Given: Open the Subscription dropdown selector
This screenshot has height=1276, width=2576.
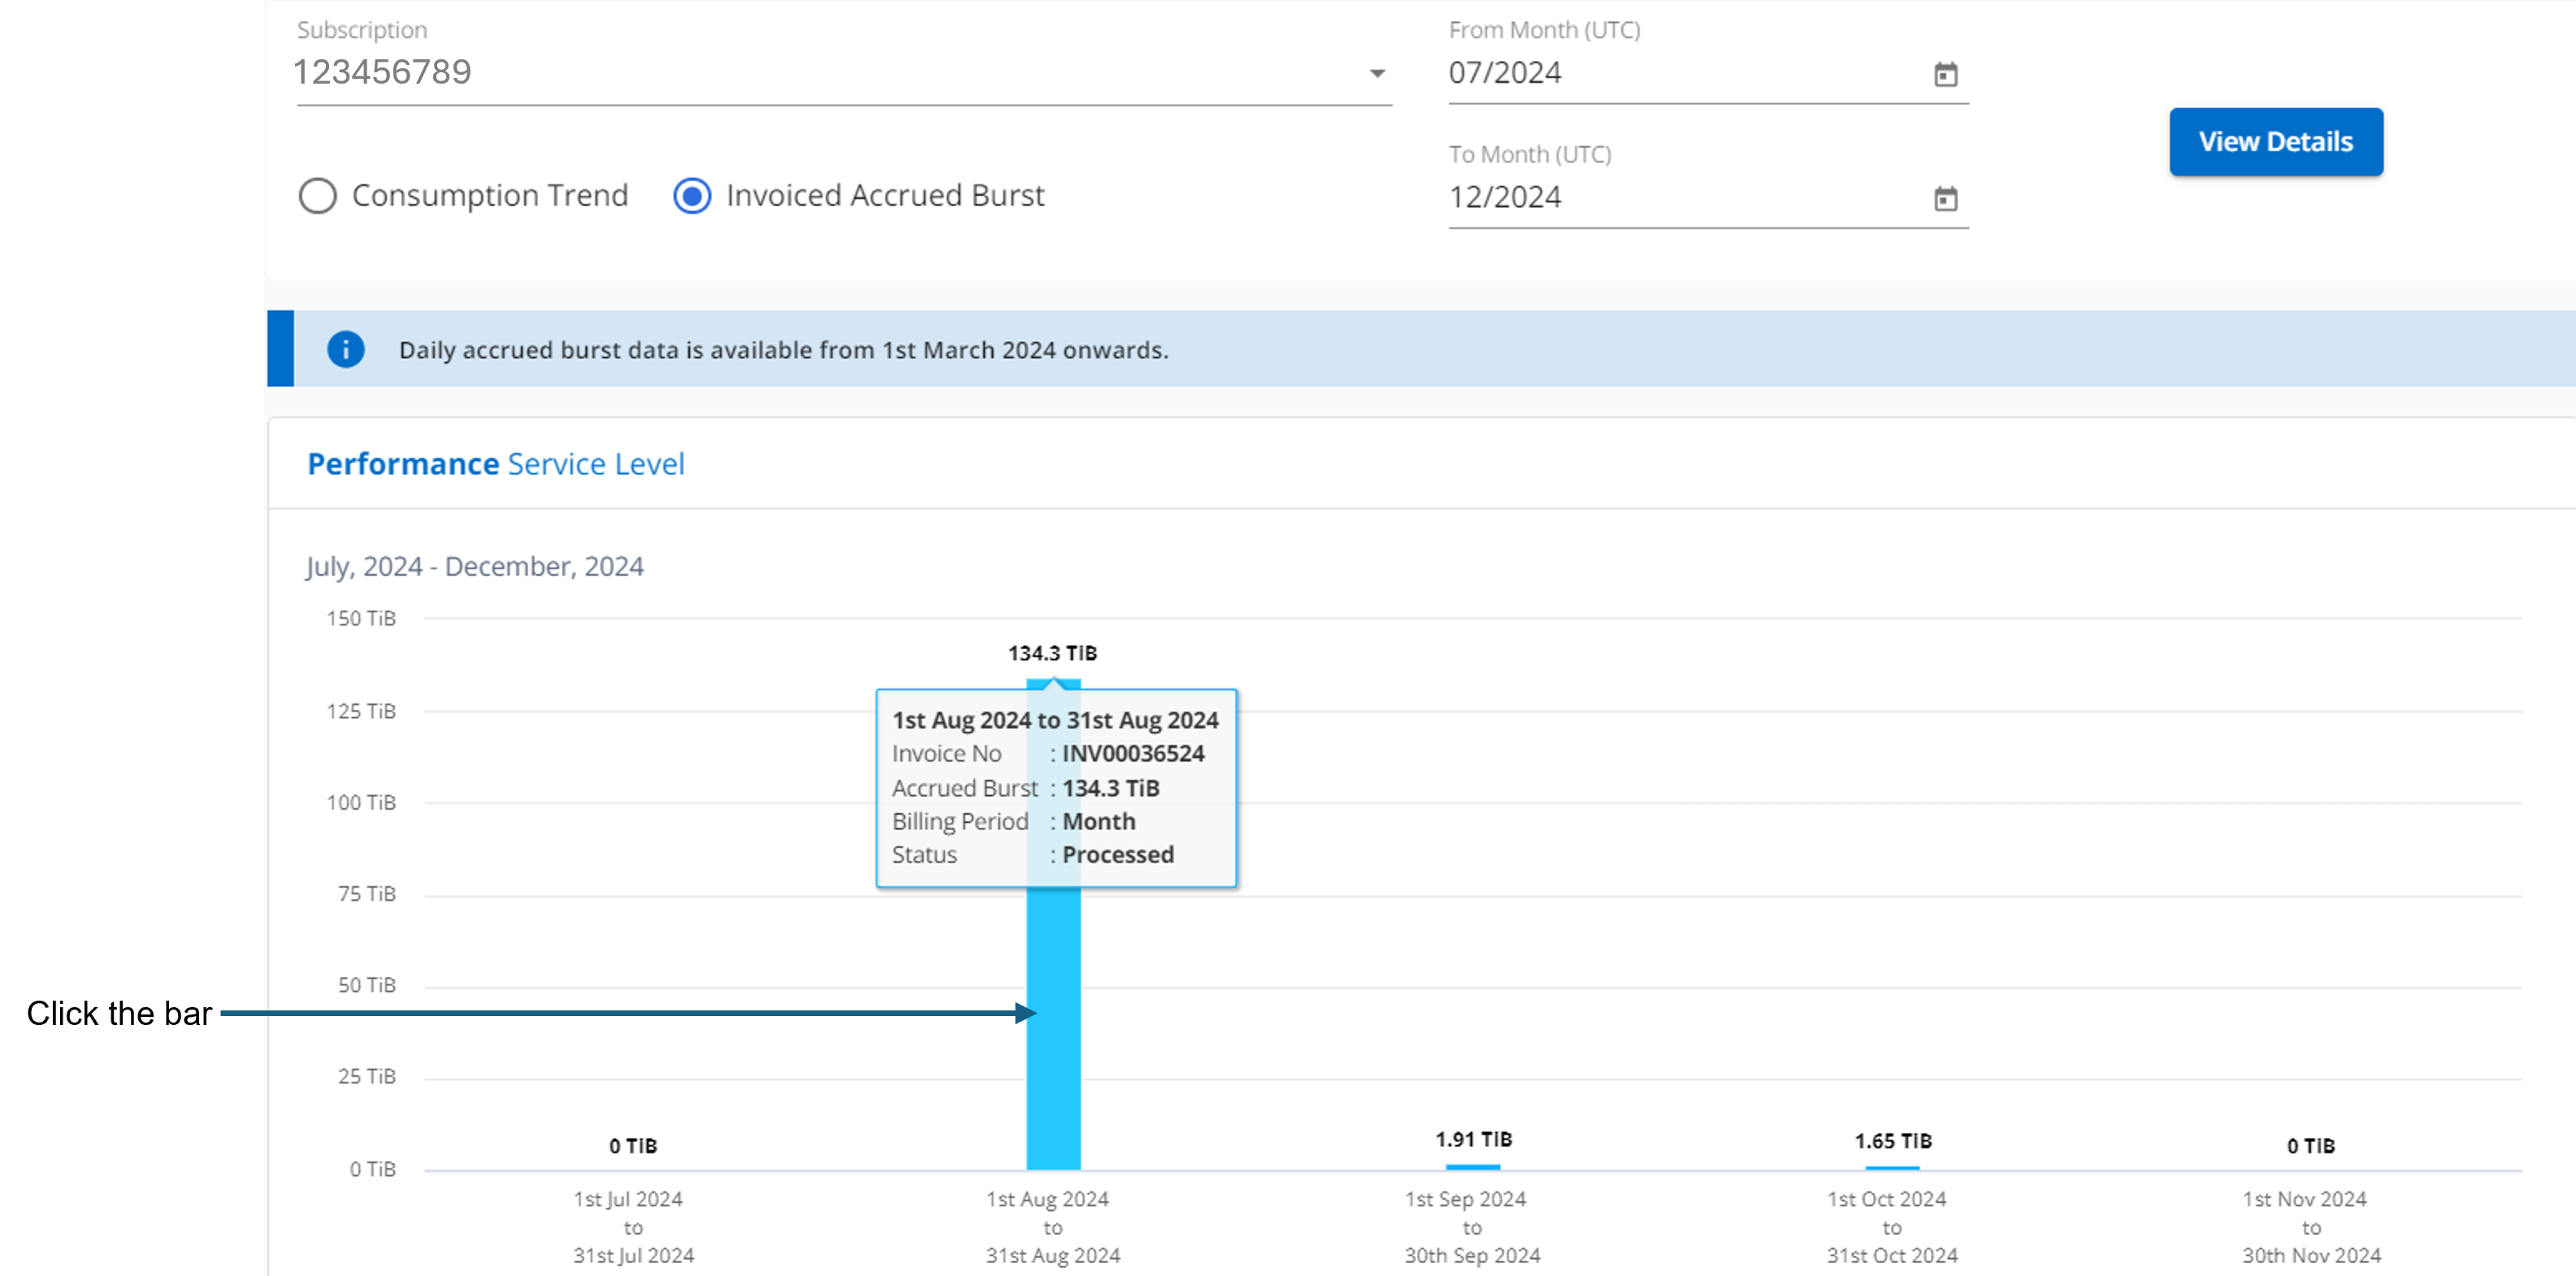Looking at the screenshot, I should (1378, 72).
